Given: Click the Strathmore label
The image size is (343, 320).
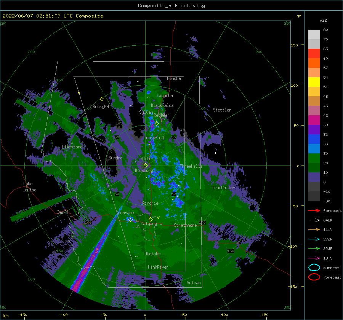Looking at the screenshot, I should coord(185,225).
